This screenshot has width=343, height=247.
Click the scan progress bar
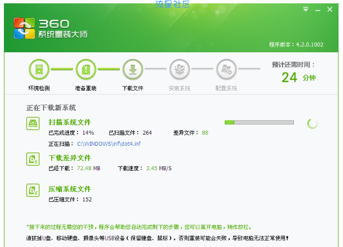(259, 122)
